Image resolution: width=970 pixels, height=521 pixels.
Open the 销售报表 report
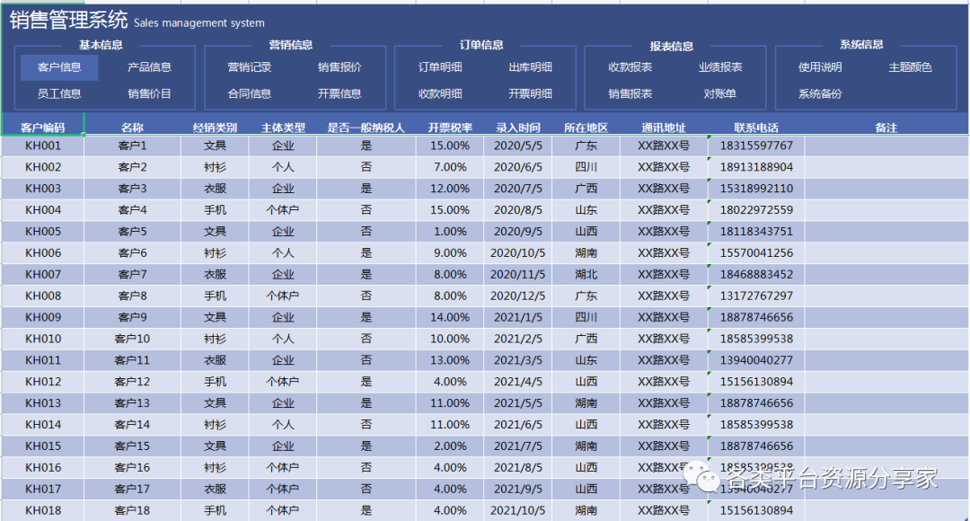(630, 93)
